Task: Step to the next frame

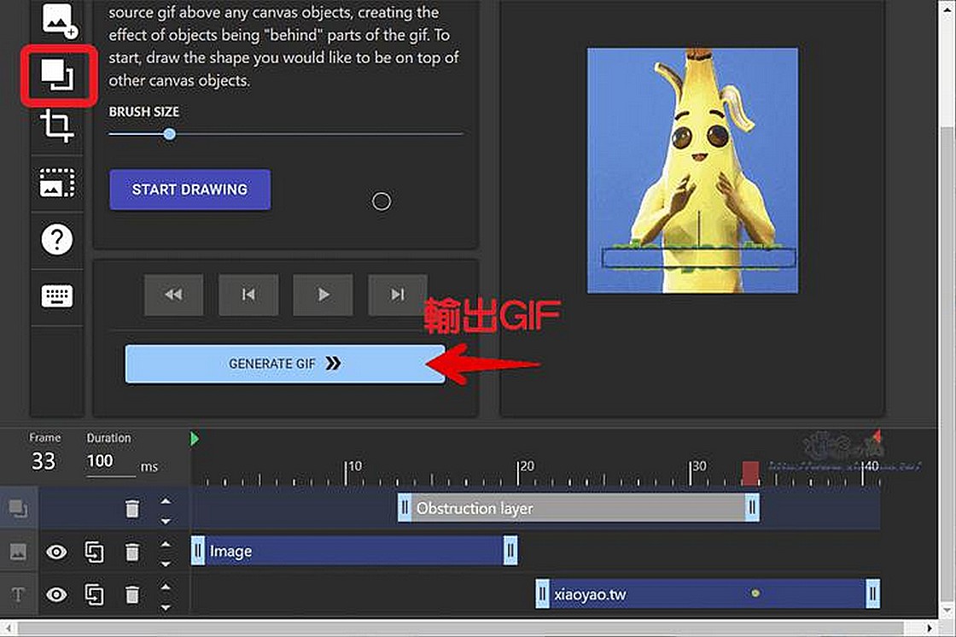Action: [x=397, y=295]
